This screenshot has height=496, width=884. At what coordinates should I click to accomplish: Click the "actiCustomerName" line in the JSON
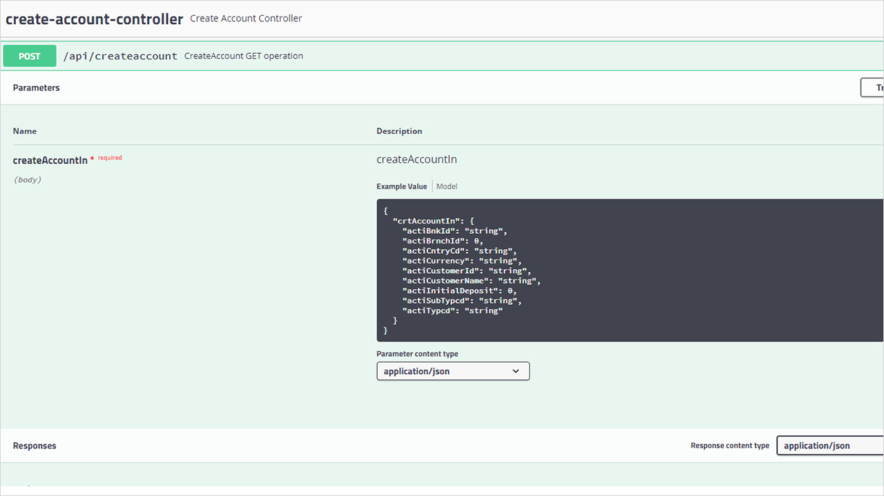472,281
